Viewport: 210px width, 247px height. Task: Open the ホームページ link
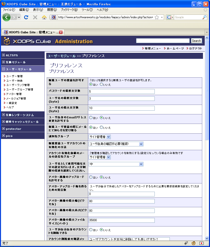pos(175,48)
